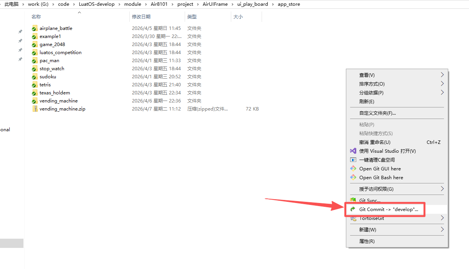Screen dimensions: 469x269
Task: Navigate to module breadcrumb
Action: click(133, 4)
